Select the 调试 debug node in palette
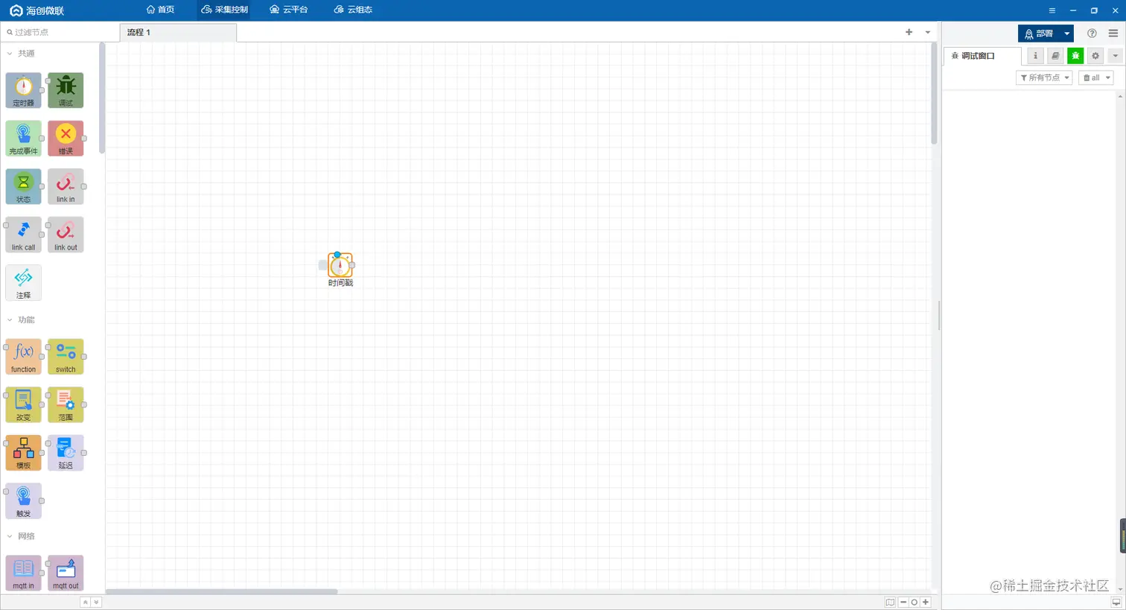The width and height of the screenshot is (1126, 610). (x=66, y=90)
